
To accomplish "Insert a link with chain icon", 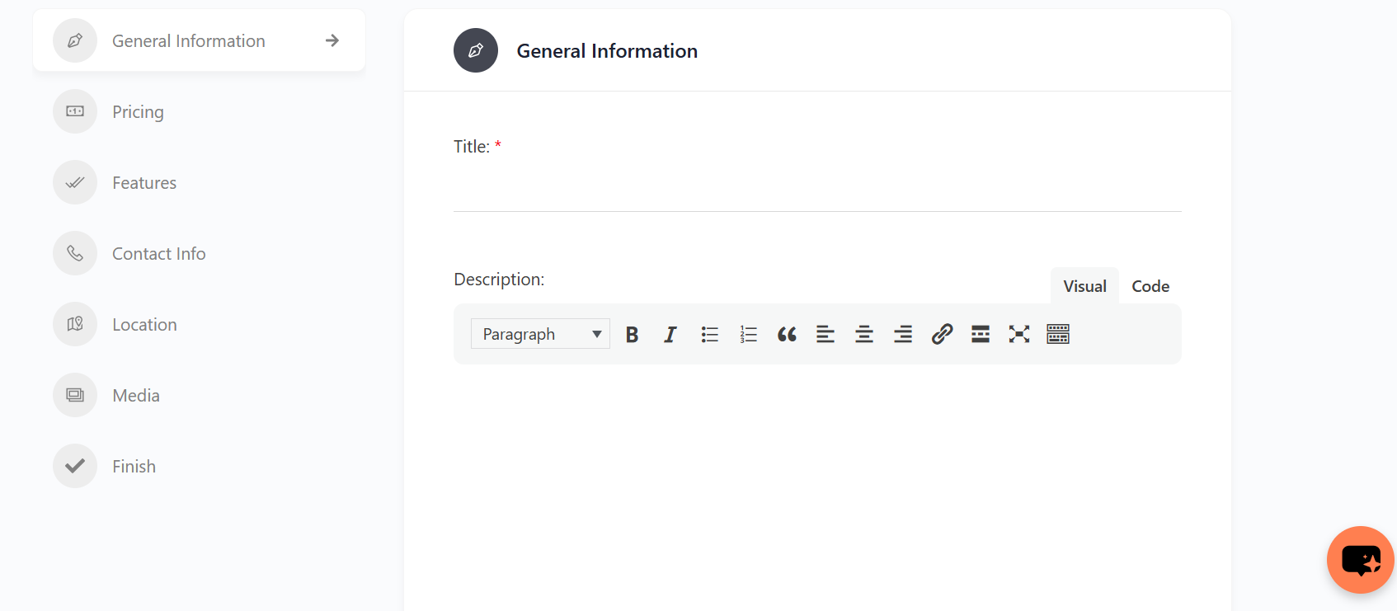I will click(942, 334).
